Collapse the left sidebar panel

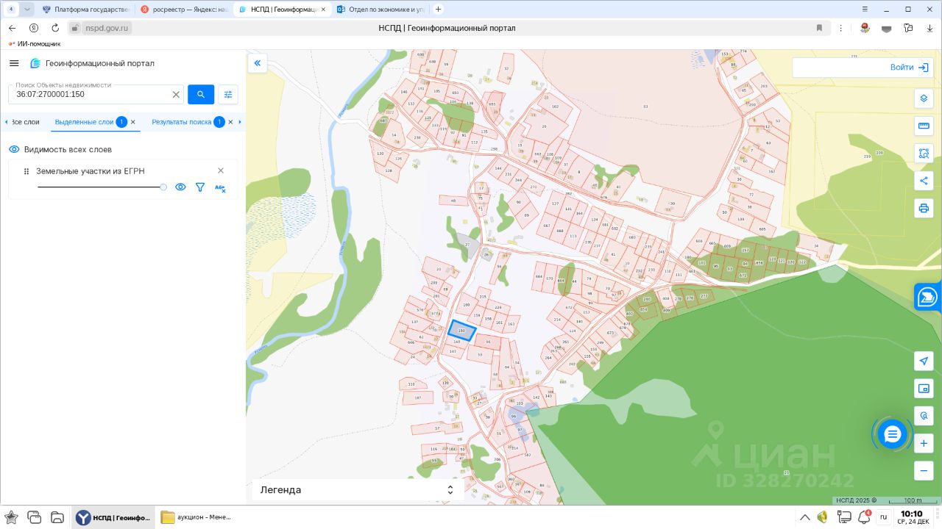pos(258,63)
